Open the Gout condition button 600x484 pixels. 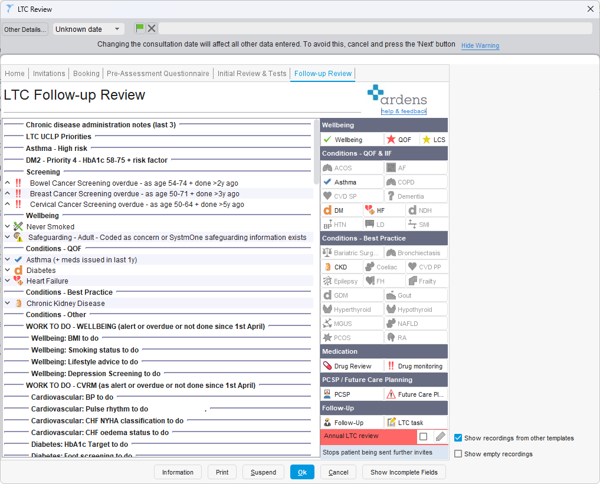click(416, 295)
